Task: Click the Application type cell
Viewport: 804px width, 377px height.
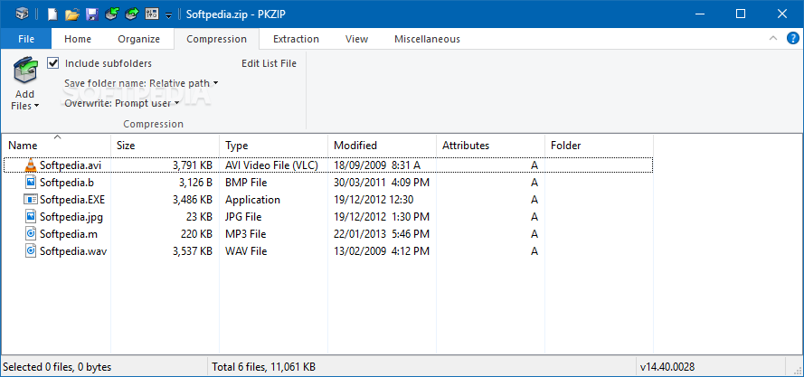Action: (253, 200)
